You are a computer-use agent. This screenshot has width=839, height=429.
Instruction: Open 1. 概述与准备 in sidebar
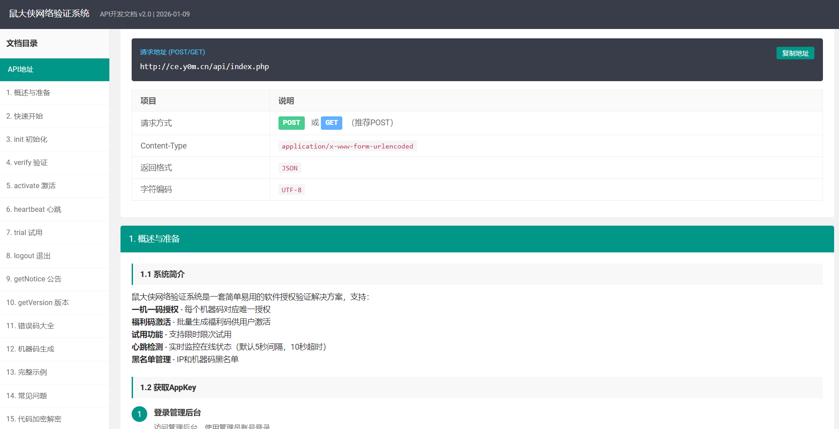pos(28,93)
